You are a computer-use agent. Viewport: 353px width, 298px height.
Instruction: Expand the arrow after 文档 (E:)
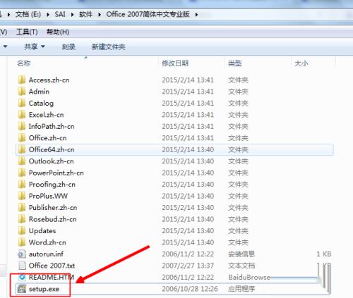pos(48,15)
